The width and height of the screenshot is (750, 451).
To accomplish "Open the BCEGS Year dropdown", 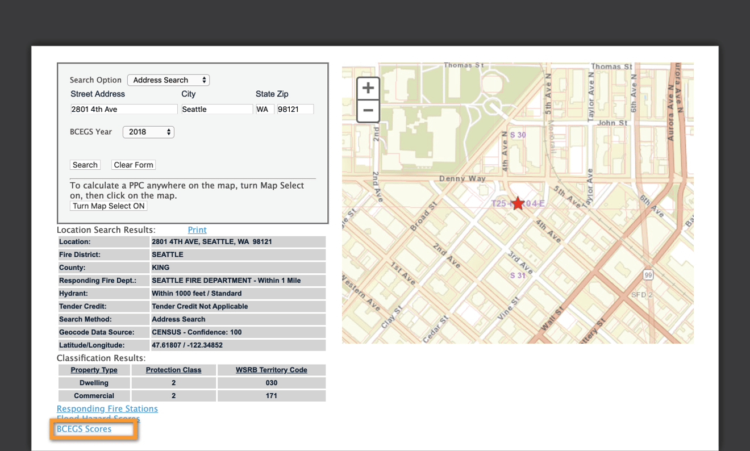I will click(148, 131).
